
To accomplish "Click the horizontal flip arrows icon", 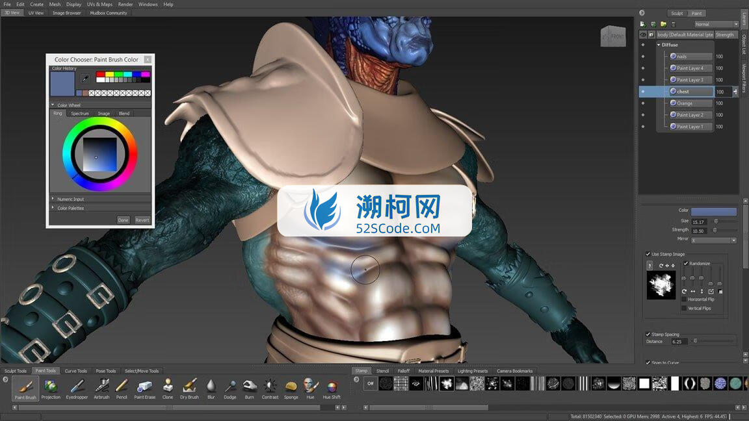I will [x=692, y=291].
